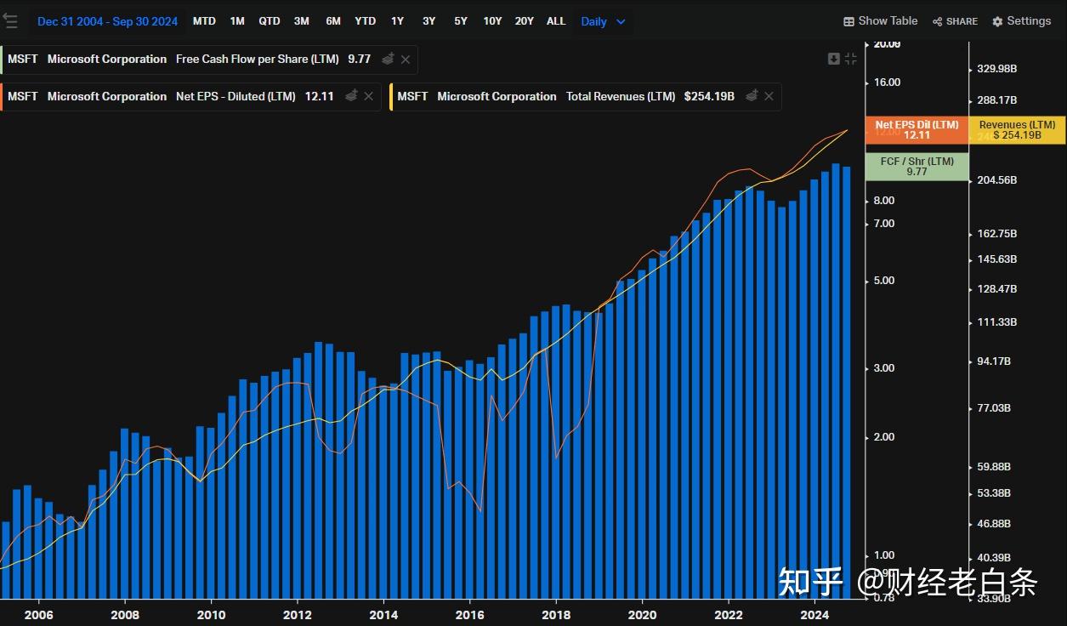Open the Show Table view

tap(880, 21)
